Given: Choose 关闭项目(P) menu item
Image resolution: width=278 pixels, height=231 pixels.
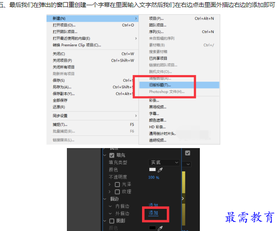Looking at the screenshot, I should click(x=93, y=60).
